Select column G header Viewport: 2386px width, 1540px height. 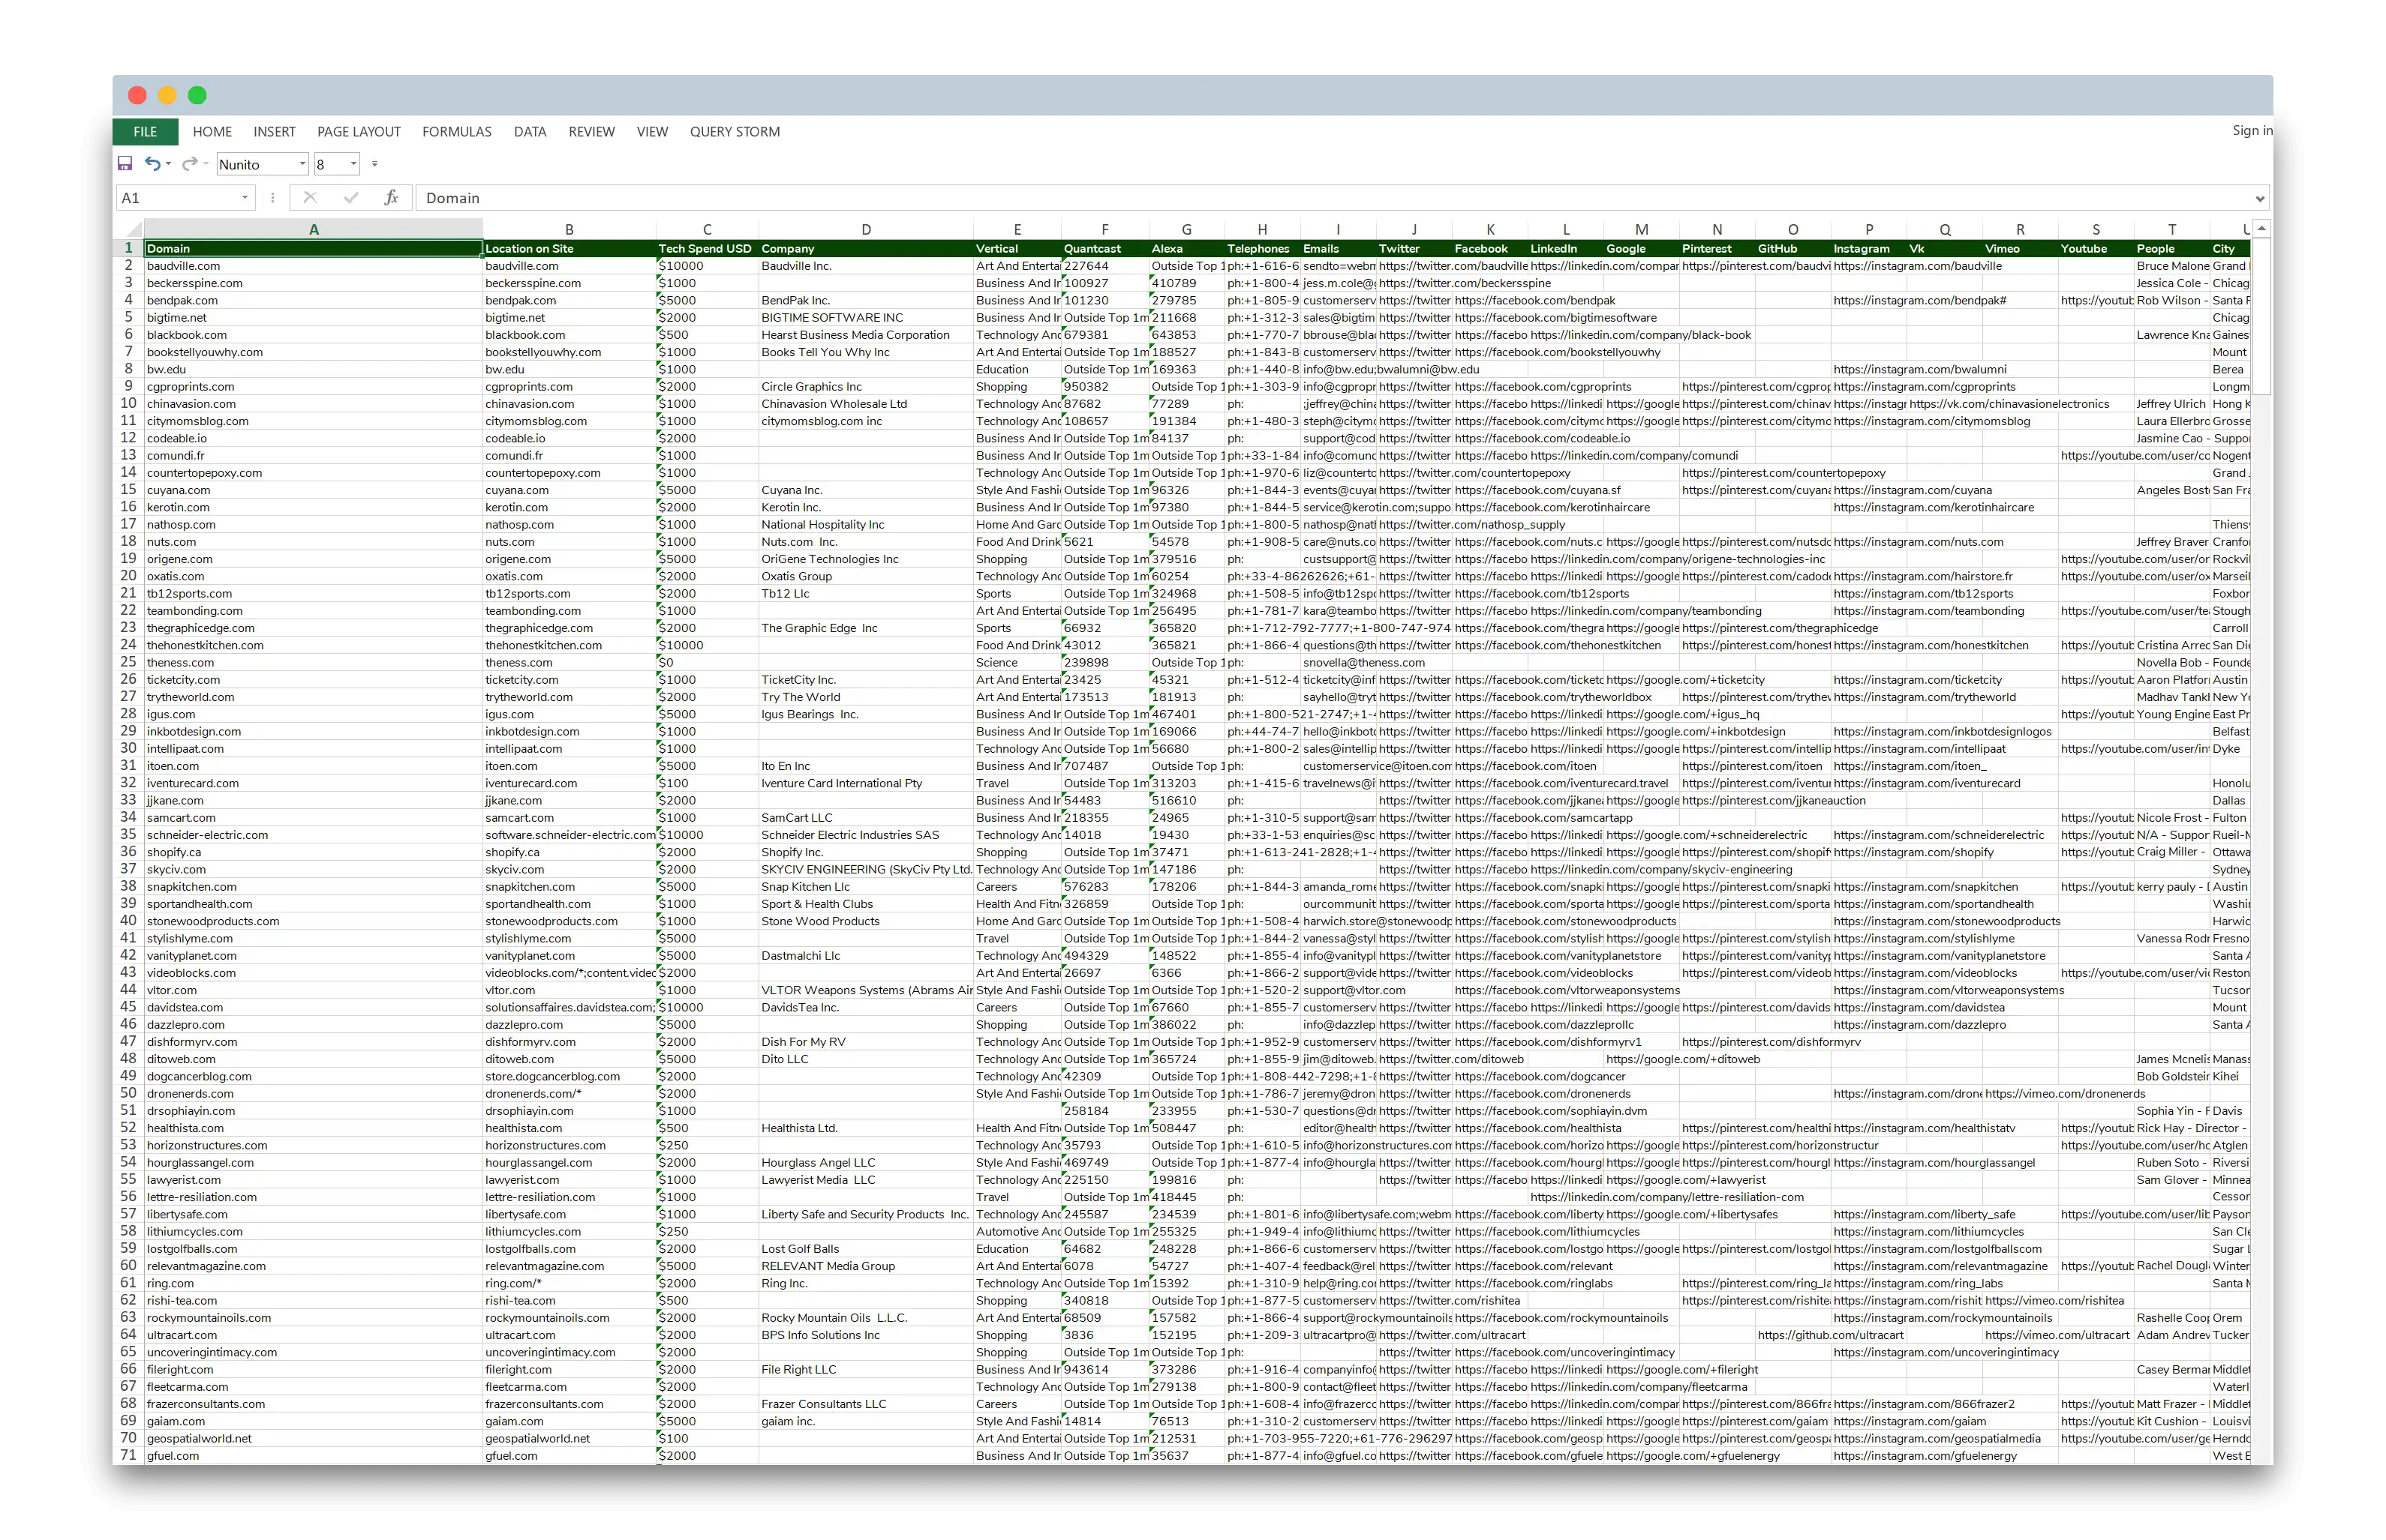coord(1186,229)
